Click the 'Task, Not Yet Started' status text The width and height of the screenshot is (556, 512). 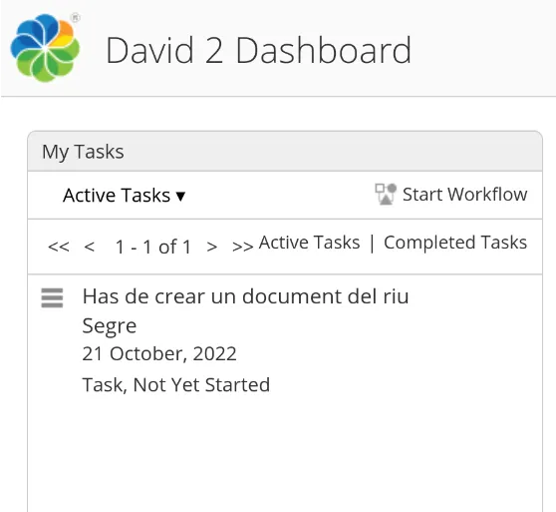[x=176, y=385]
